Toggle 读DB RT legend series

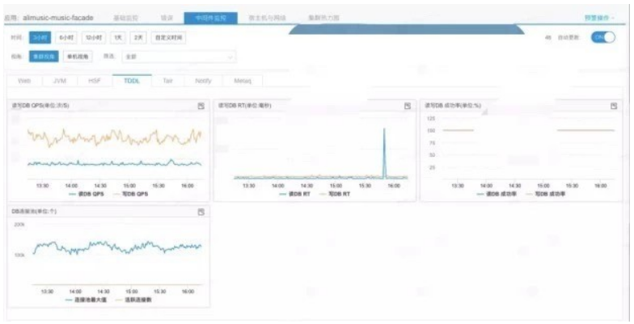click(294, 194)
